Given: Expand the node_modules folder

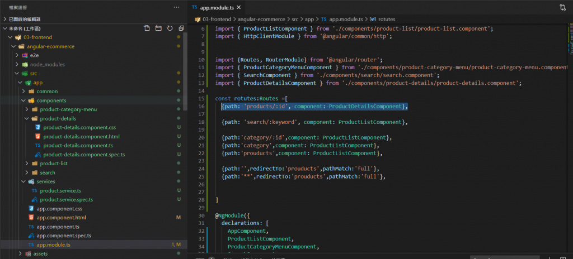Looking at the screenshot, I should (x=48, y=64).
